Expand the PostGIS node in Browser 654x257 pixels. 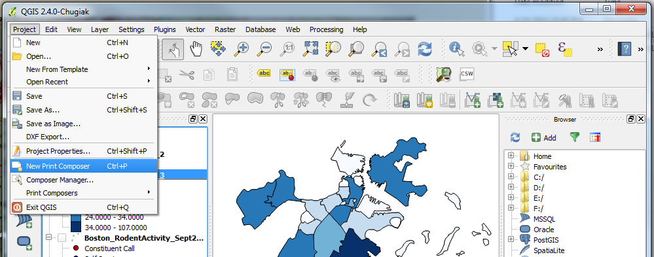click(x=511, y=239)
